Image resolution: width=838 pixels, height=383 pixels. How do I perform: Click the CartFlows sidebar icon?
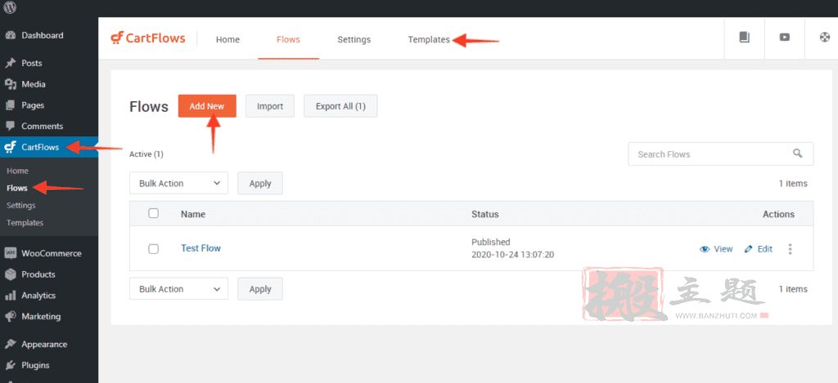coord(10,147)
